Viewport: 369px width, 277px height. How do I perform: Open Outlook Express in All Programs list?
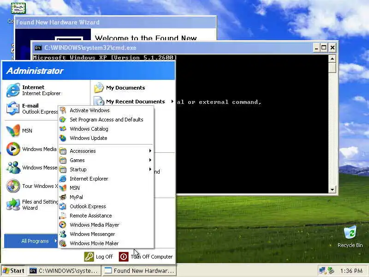[106, 206]
